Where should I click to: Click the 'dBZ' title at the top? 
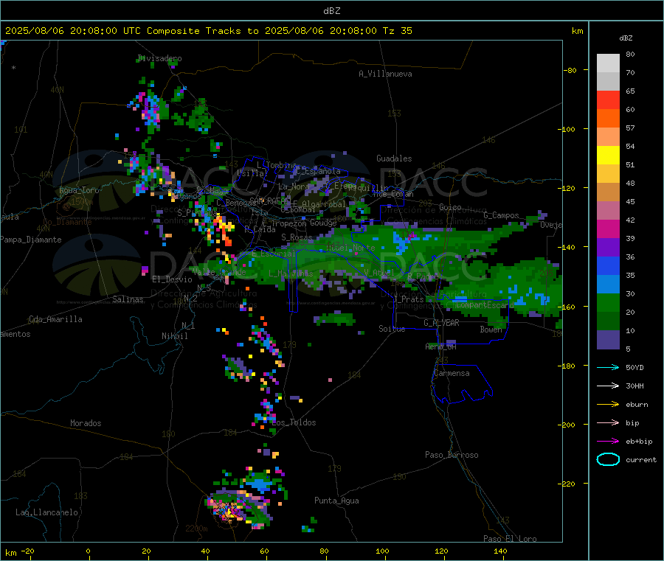[x=331, y=11]
